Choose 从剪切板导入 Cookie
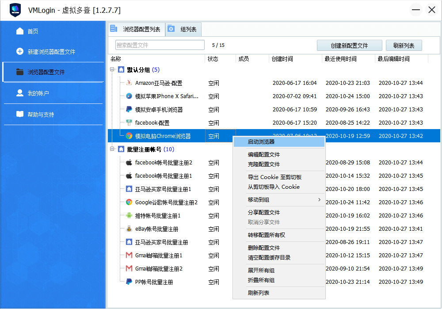The width and height of the screenshot is (442, 309). pyautogui.click(x=279, y=187)
